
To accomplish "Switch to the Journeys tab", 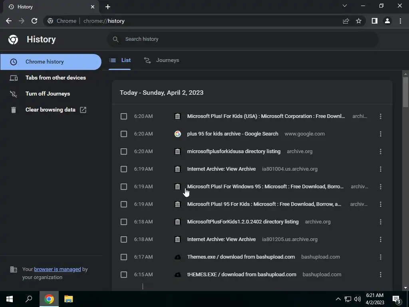I will (162, 60).
